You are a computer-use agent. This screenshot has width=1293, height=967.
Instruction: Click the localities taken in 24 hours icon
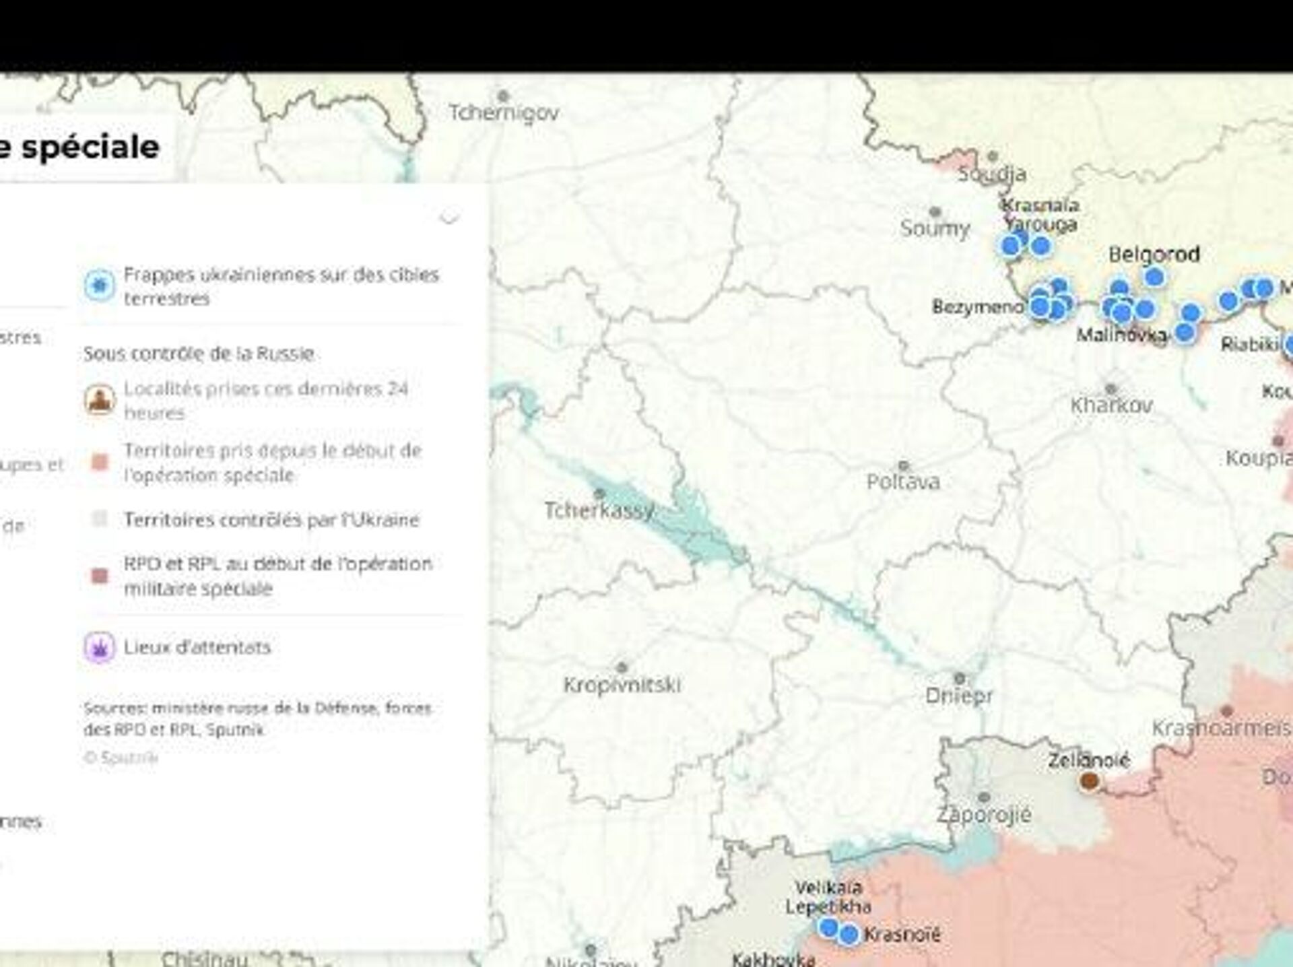[99, 400]
